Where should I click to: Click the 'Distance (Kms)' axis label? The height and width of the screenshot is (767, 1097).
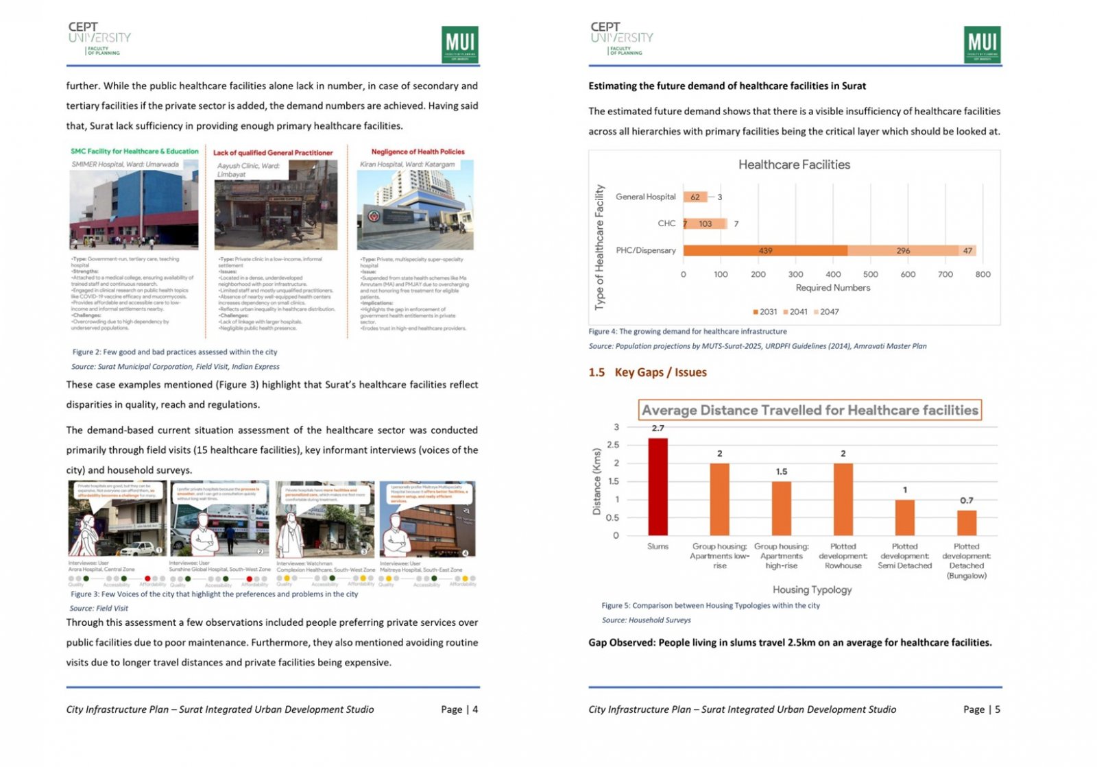pyautogui.click(x=596, y=482)
